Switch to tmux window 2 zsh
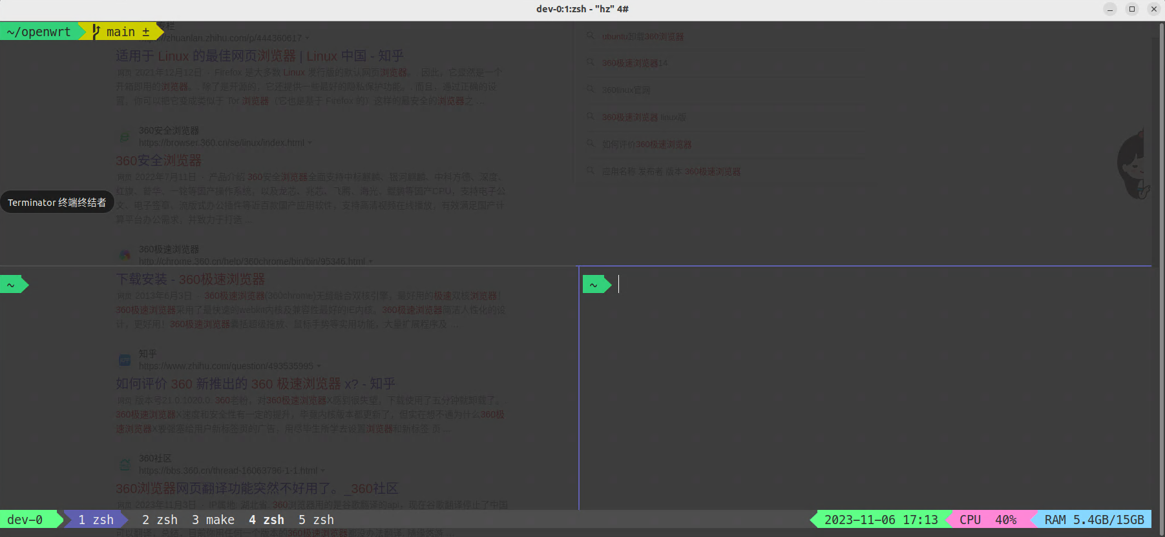 [x=160, y=520]
